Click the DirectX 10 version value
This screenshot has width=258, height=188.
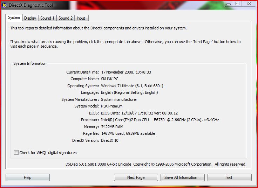coord(110,140)
